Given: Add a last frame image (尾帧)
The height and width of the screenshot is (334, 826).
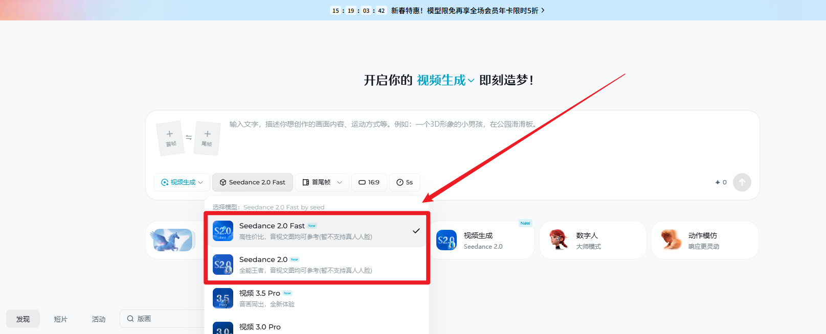Looking at the screenshot, I should point(207,138).
